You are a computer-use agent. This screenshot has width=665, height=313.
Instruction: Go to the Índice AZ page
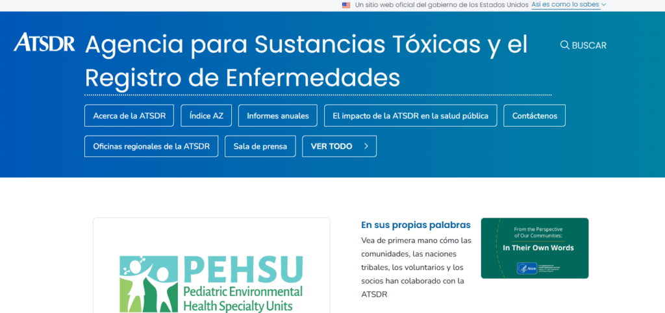pyautogui.click(x=206, y=116)
